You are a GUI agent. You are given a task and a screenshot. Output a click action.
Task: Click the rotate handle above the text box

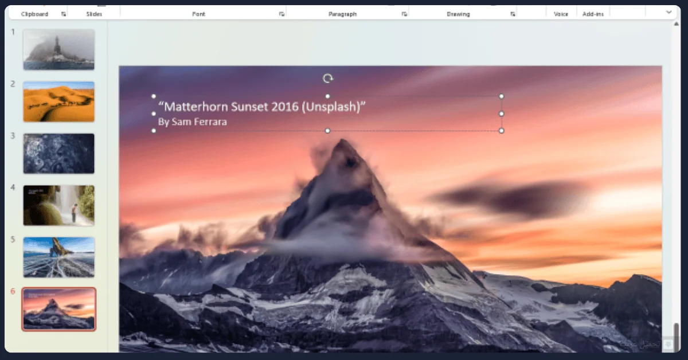(x=327, y=79)
